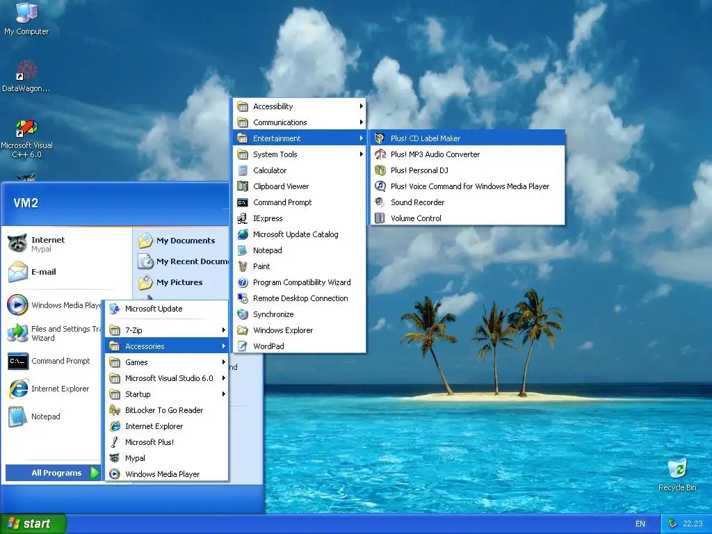712x534 pixels.
Task: Launch Plus! MP3 Audio Converter icon
Action: point(380,154)
